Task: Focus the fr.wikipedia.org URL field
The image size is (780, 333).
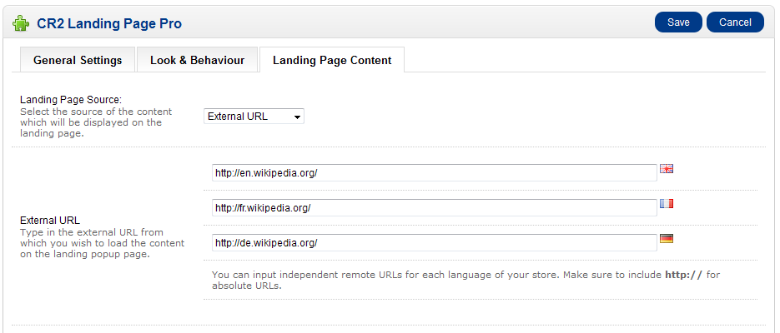Action: (435, 207)
